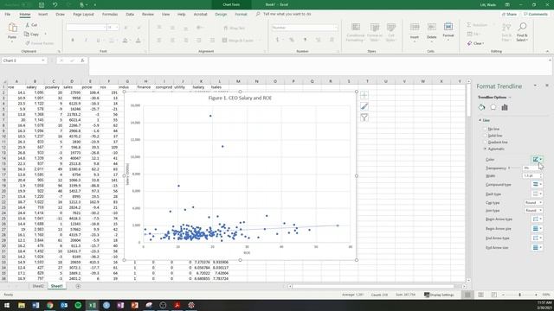The height and width of the screenshot is (311, 554).
Task: Click the formula bar input area
Action: (x=319, y=66)
